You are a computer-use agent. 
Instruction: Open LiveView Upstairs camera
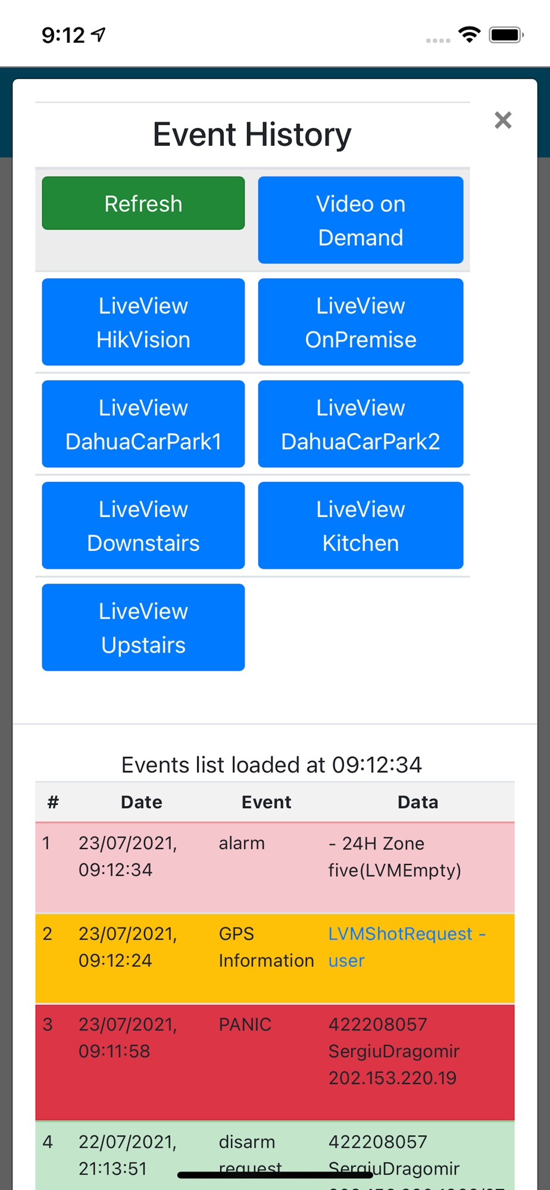143,627
